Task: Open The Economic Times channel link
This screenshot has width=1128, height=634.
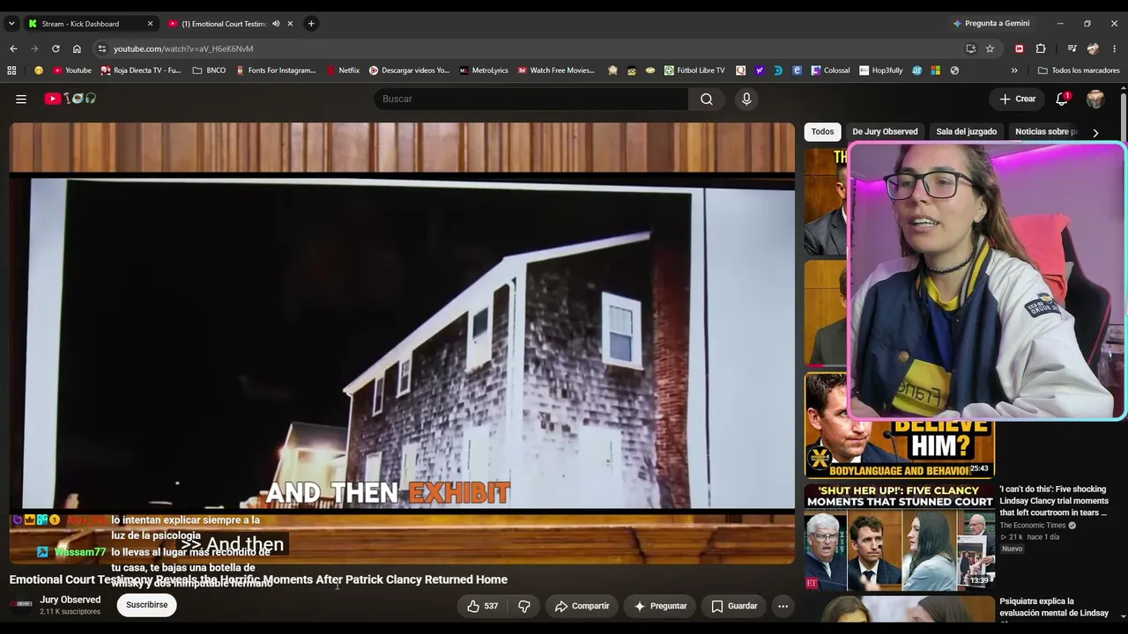Action: pyautogui.click(x=1033, y=526)
